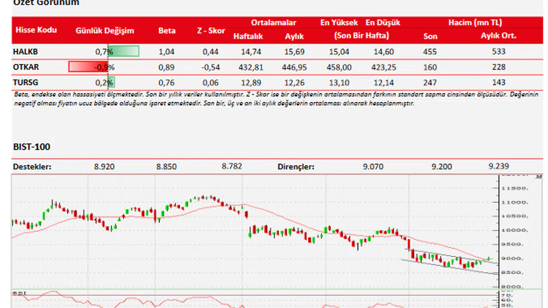Click the Aylık Ort. volume sub-header
Image resolution: width=548 pixels, height=308 pixels.
pos(498,36)
